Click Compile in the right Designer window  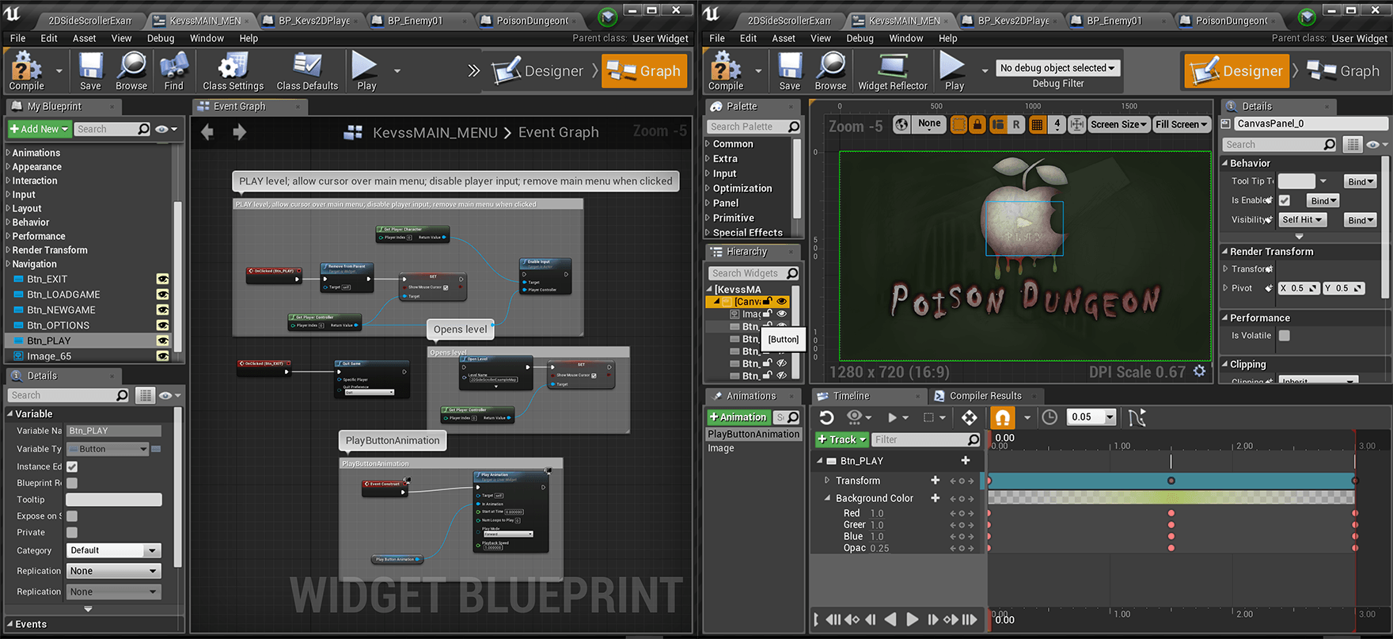[x=725, y=70]
